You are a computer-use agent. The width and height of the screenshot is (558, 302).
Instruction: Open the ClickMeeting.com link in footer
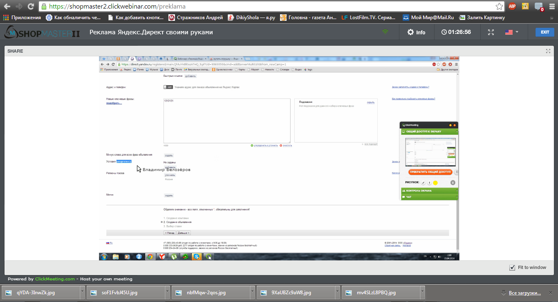click(x=55, y=279)
